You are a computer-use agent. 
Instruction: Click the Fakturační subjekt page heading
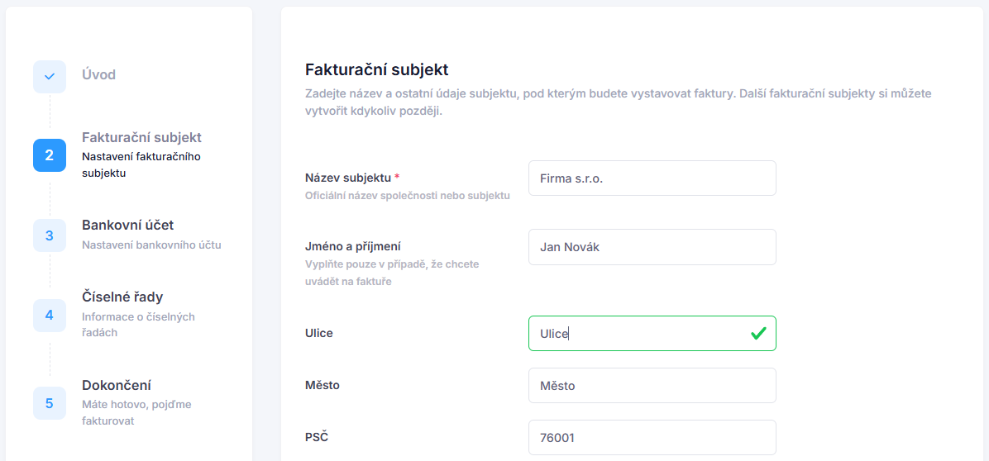coord(376,69)
